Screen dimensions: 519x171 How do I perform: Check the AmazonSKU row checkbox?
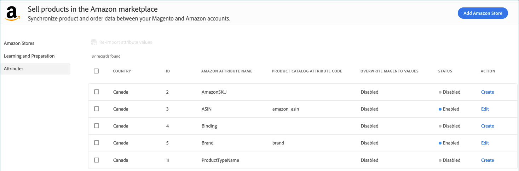coord(97,92)
